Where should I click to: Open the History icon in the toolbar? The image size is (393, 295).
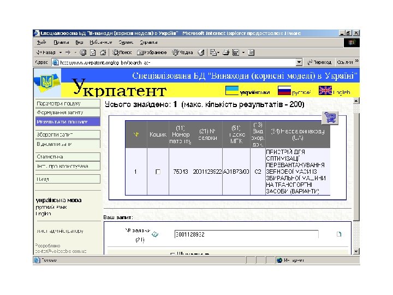(201, 52)
